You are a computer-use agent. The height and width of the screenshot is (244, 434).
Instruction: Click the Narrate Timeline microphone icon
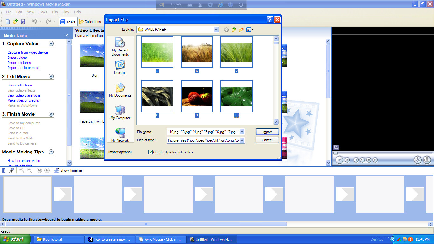[x=11, y=170]
